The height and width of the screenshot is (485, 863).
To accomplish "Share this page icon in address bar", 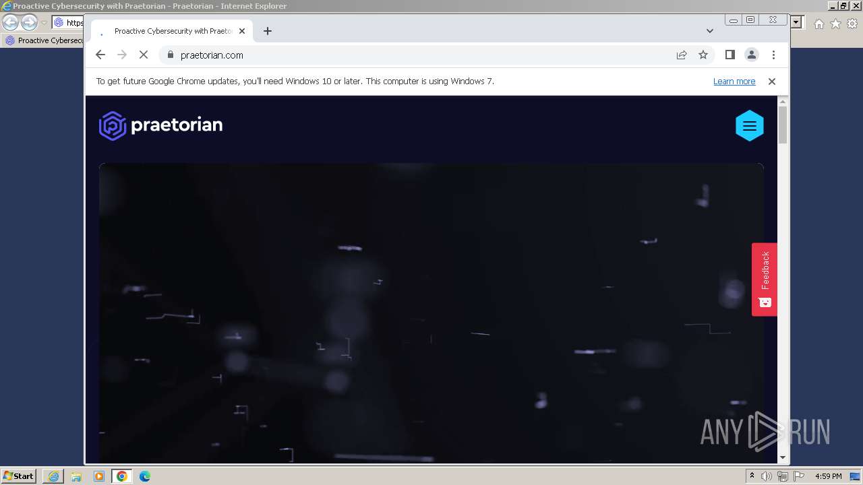I will pyautogui.click(x=682, y=55).
